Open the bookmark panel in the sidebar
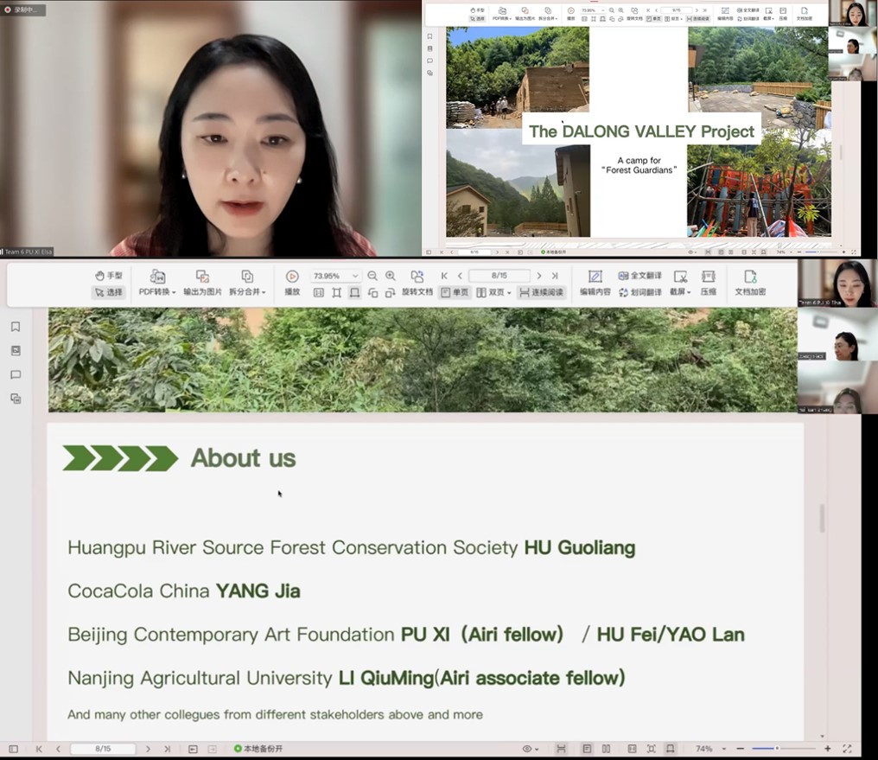Image resolution: width=878 pixels, height=760 pixels. (x=16, y=327)
